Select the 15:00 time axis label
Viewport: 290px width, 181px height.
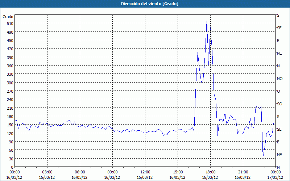click(x=178, y=172)
